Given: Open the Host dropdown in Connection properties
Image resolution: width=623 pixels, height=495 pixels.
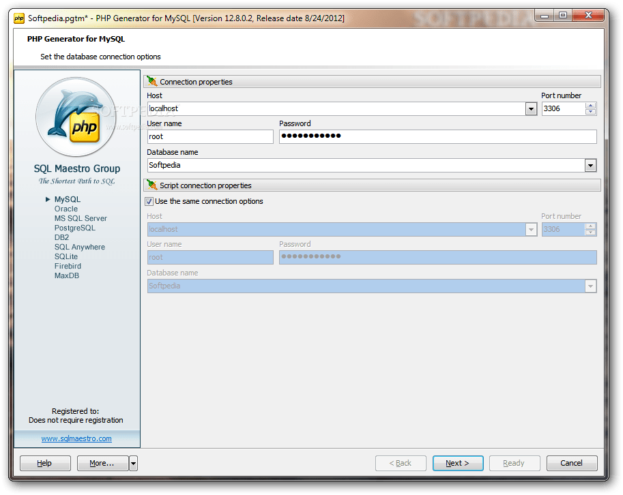Looking at the screenshot, I should tap(531, 109).
